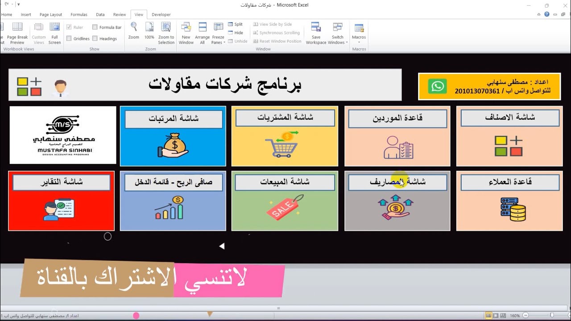Toggle the Gridlines checkbox

[69, 38]
